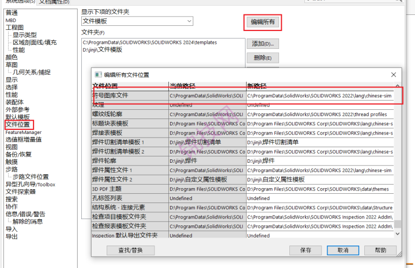Close the 编辑所有文件位置 dialog
The height and width of the screenshot is (268, 415).
click(394, 75)
